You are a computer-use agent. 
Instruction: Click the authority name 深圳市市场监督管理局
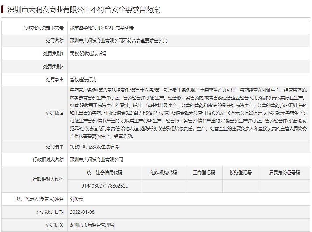(92, 225)
